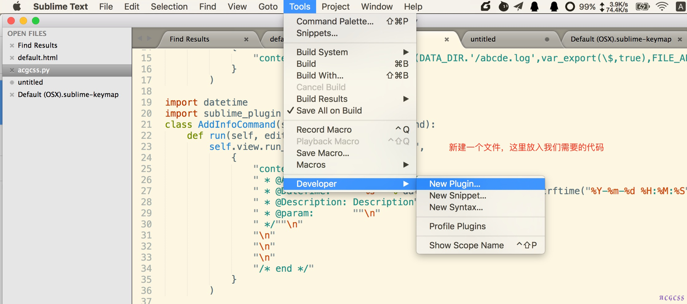The height and width of the screenshot is (304, 687).
Task: Click the paper plane menu bar icon
Action: [518, 6]
